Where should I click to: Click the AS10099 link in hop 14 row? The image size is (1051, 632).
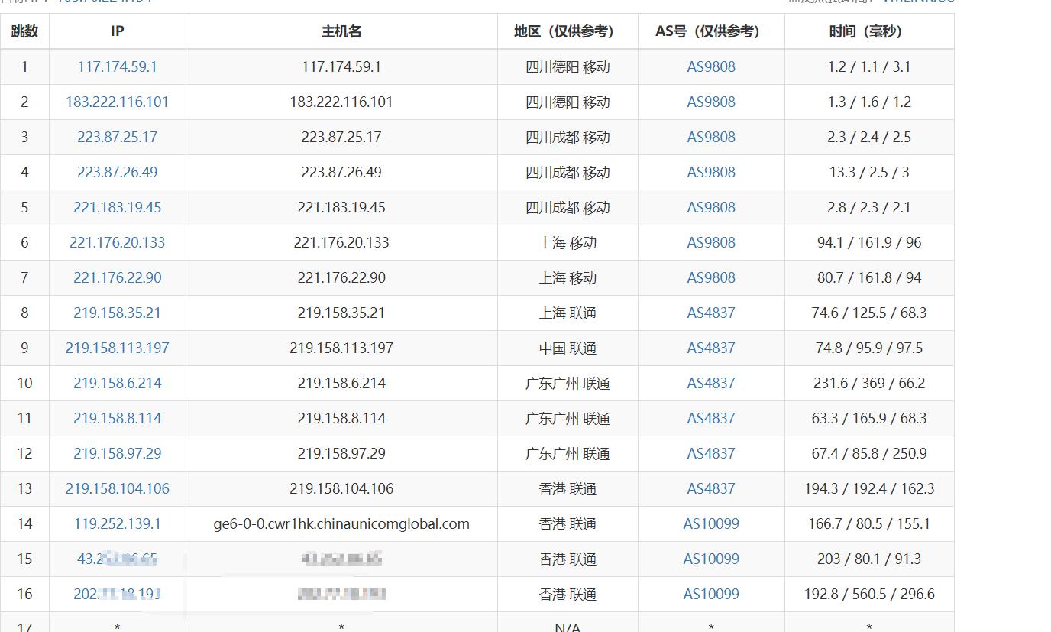point(710,523)
